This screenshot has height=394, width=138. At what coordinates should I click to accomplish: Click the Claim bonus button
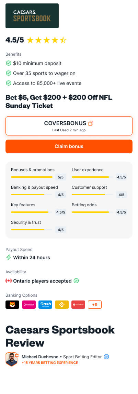pos(69,146)
